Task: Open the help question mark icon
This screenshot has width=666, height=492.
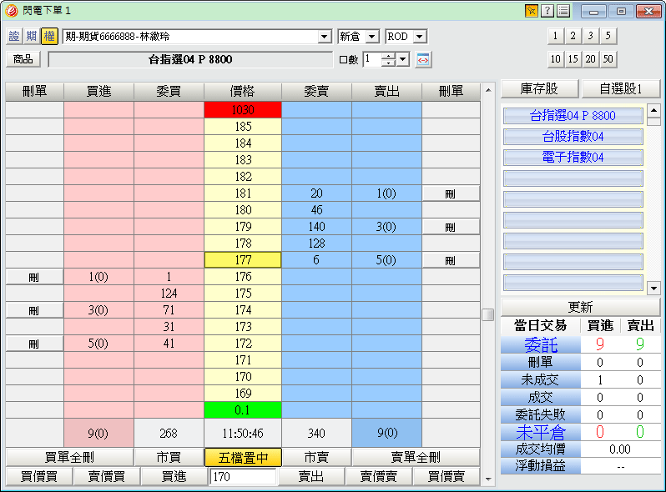Action: 547,11
